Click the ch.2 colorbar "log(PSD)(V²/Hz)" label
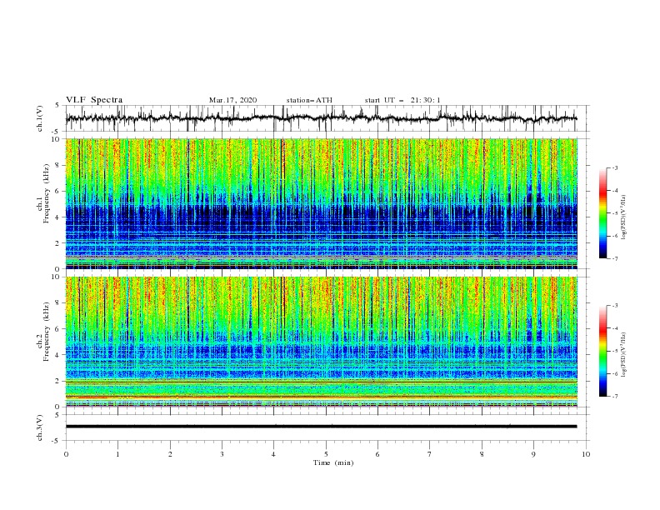This screenshot has width=660, height=510. [624, 354]
